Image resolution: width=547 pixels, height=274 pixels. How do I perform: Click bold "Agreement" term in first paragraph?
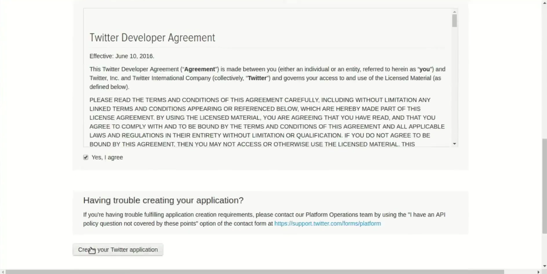click(199, 69)
